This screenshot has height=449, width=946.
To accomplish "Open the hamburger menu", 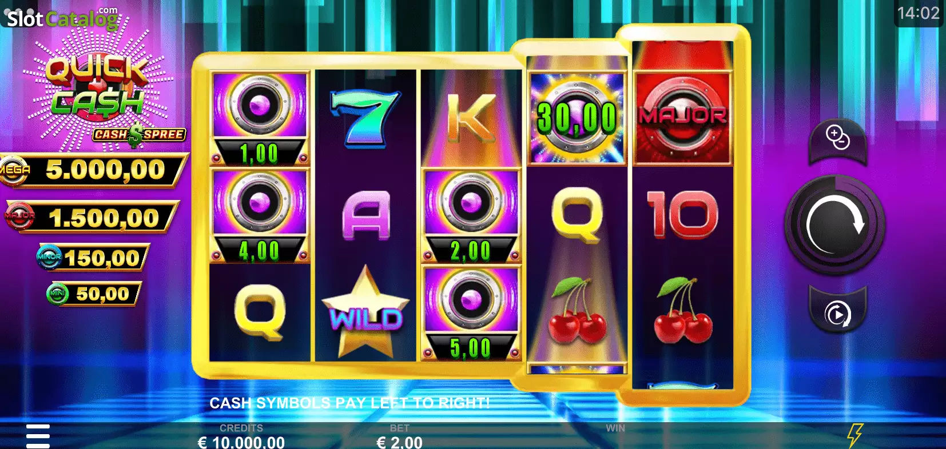I will (x=38, y=436).
